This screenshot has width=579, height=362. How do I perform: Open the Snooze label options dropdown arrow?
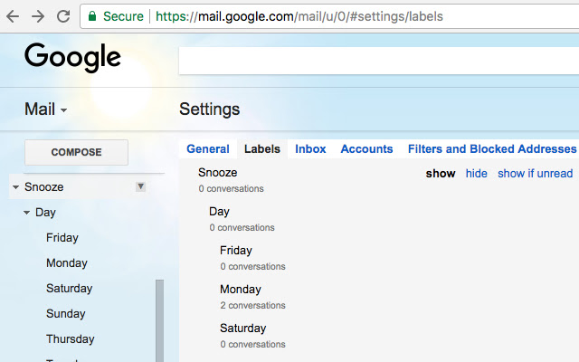pos(140,186)
